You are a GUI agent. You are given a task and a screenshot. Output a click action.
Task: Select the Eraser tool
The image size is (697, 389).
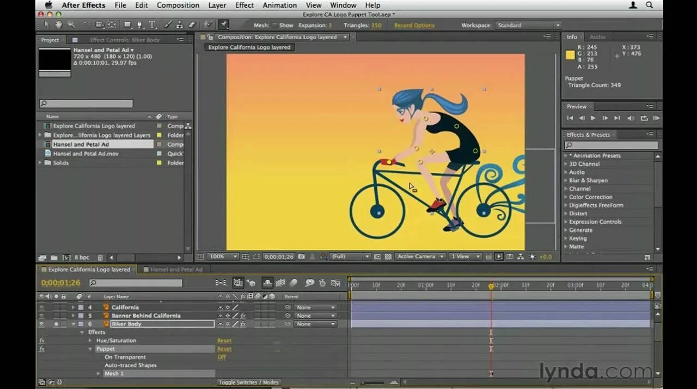click(x=192, y=24)
